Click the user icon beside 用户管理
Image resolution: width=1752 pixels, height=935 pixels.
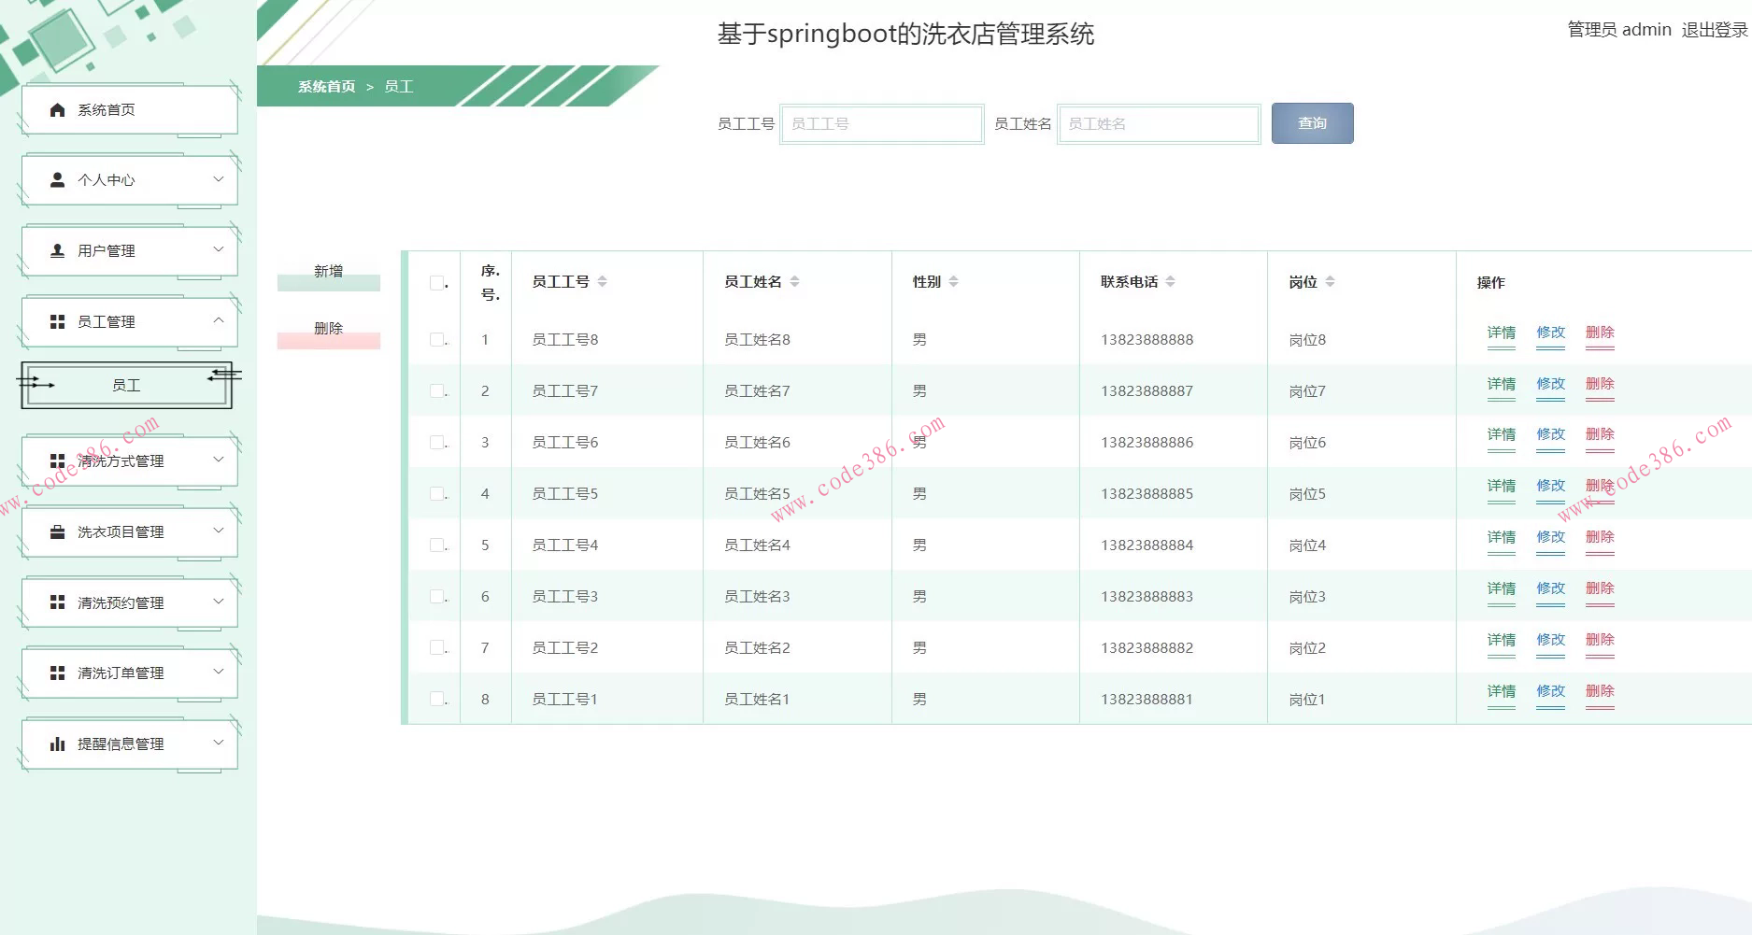[57, 251]
